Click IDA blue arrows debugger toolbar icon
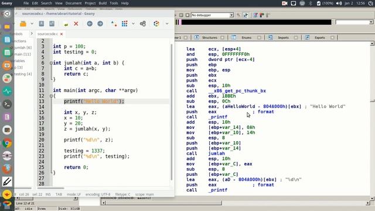This screenshot has height=211, width=375. point(246,15)
